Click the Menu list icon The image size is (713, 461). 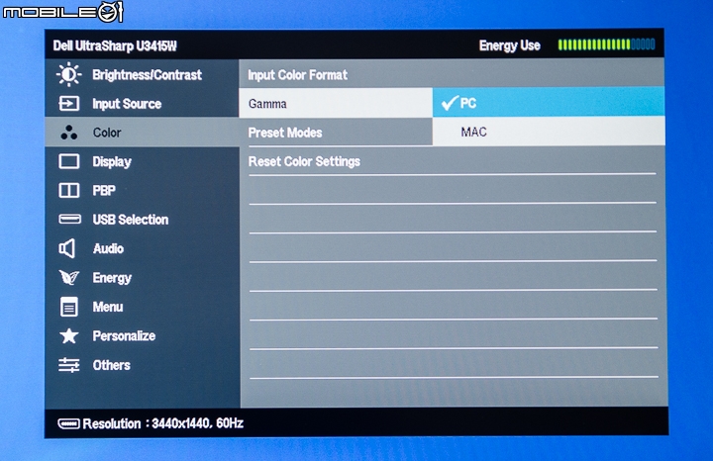point(69,307)
